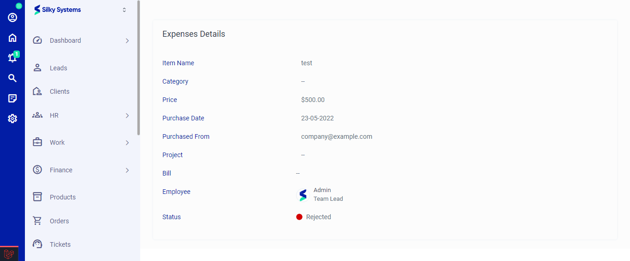
Task: Click the Admin employee name link
Action: coord(322,190)
